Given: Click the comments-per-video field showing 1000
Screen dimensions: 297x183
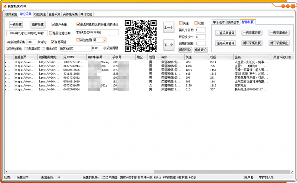Looking at the screenshot, I should [x=31, y=42].
